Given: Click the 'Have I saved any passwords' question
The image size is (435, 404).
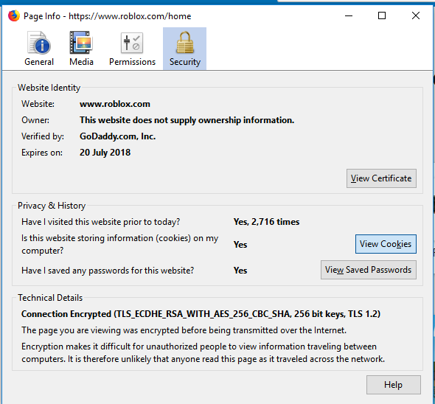Looking at the screenshot, I should click(108, 271).
